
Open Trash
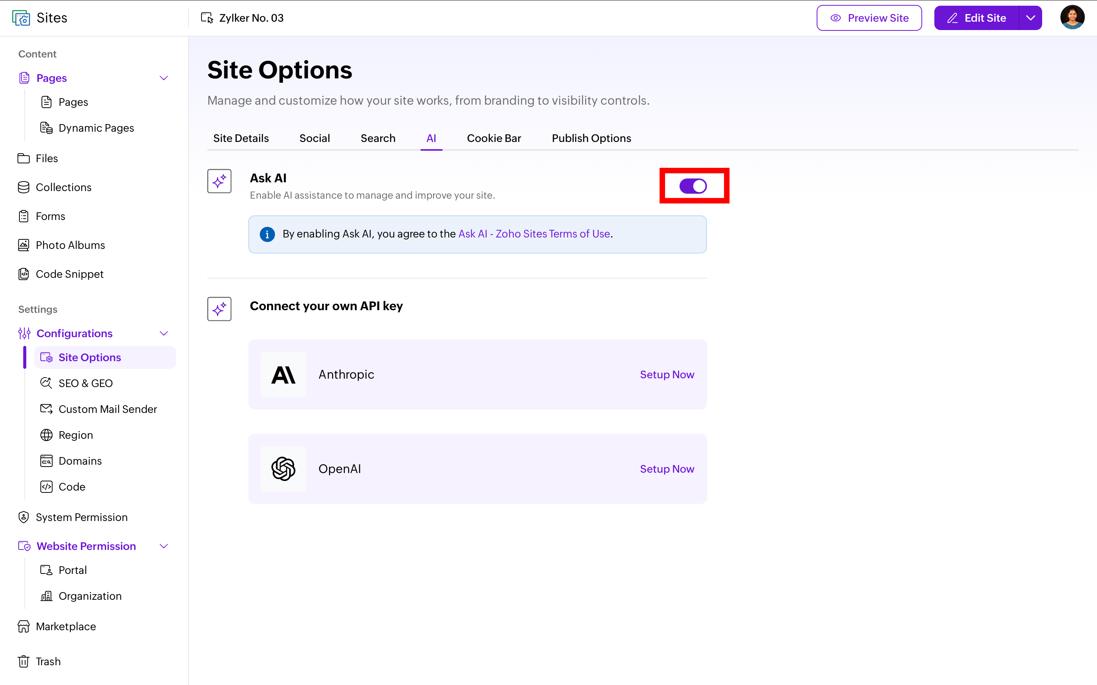[x=39, y=661]
